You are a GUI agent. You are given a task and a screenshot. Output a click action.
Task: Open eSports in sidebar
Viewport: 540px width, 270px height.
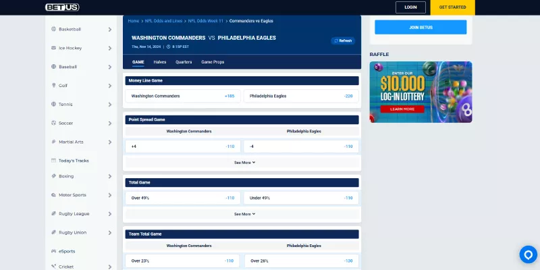pyautogui.click(x=67, y=251)
